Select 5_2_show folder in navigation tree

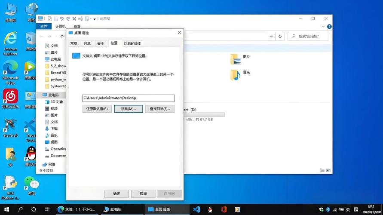coord(55,66)
